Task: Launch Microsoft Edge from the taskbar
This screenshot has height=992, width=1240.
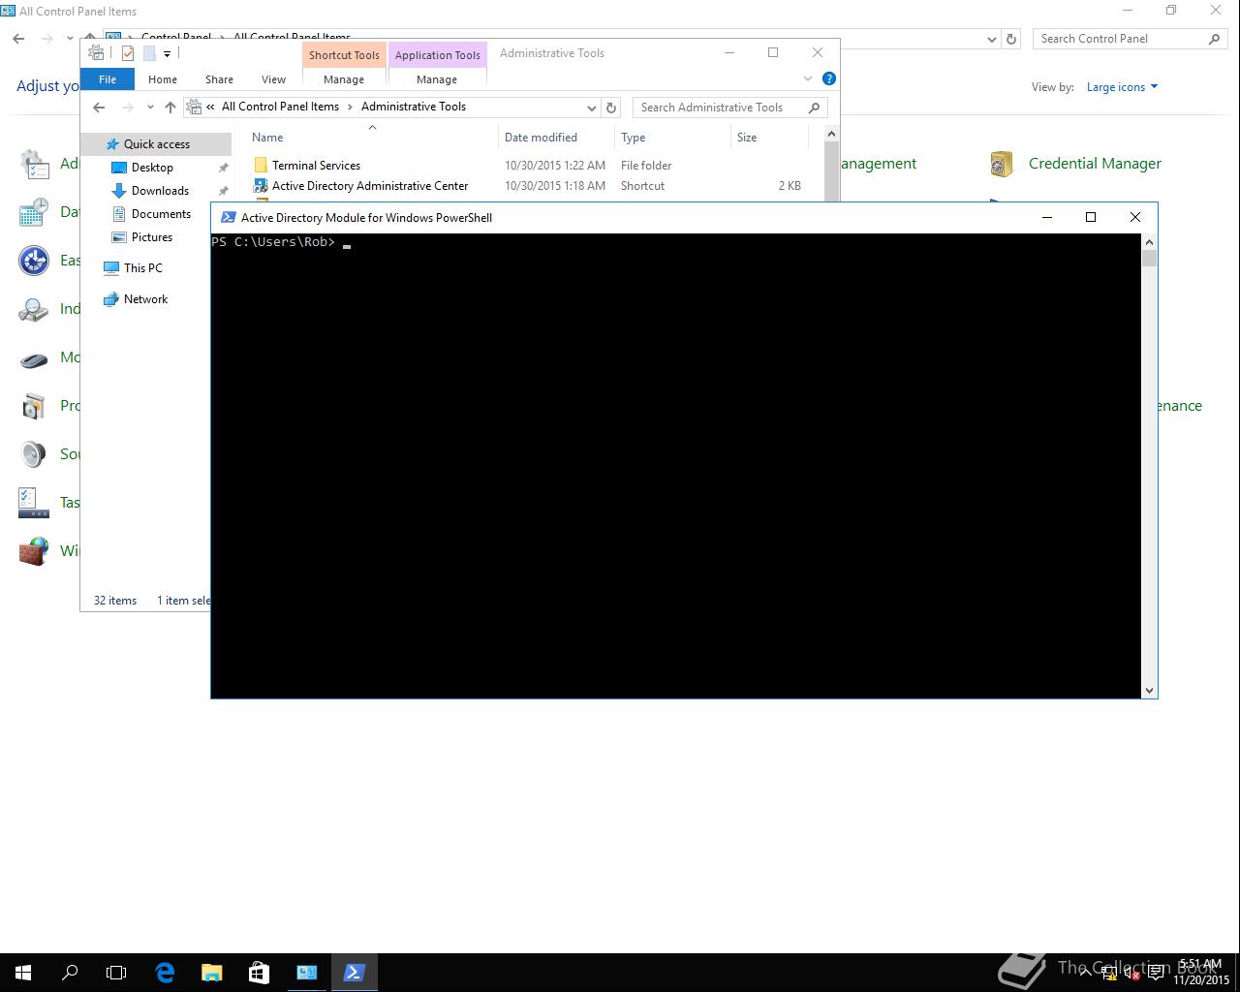Action: [x=165, y=973]
